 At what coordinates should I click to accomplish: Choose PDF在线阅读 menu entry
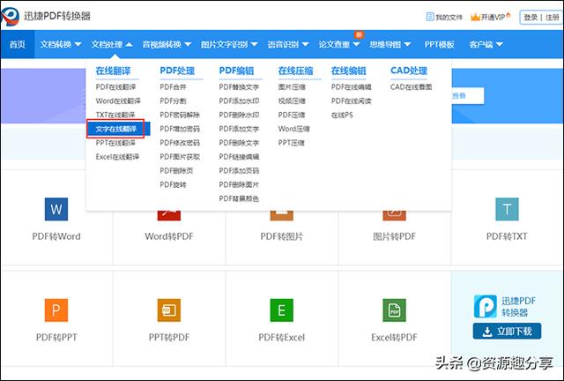(352, 101)
